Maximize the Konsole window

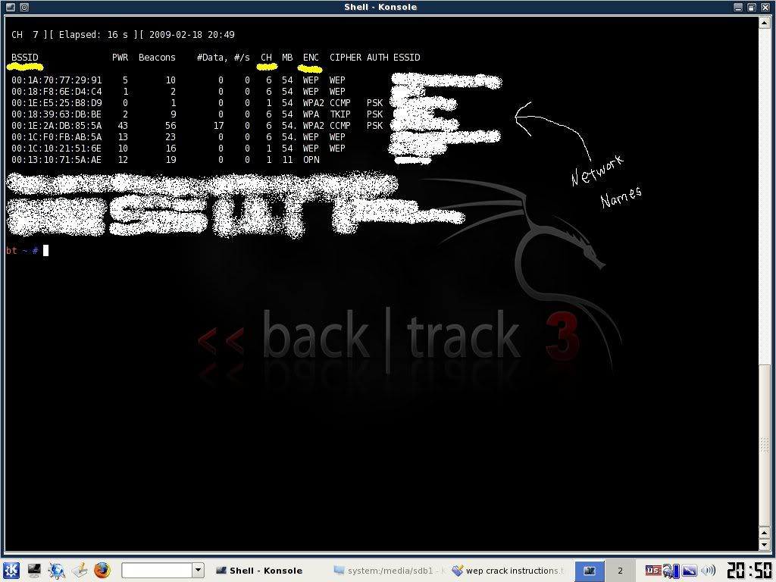tap(751, 7)
